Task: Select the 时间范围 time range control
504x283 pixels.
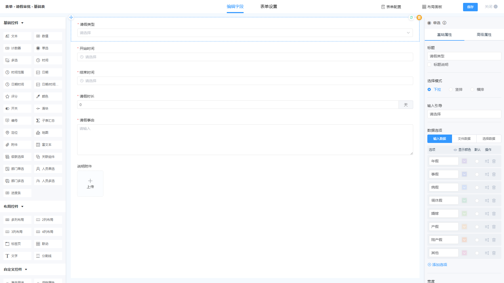Action: (x=17, y=72)
